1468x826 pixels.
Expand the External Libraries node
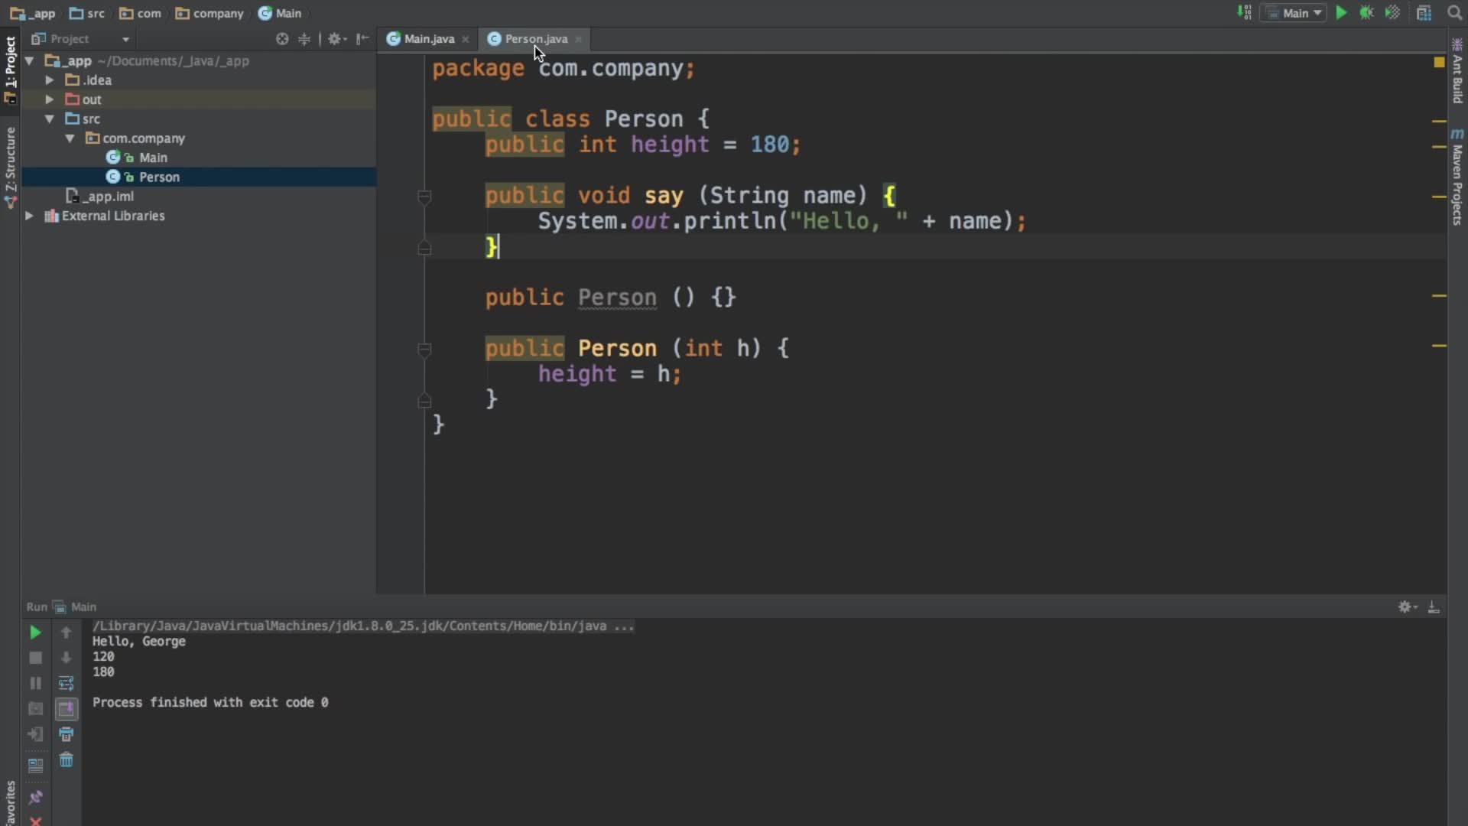pos(28,215)
